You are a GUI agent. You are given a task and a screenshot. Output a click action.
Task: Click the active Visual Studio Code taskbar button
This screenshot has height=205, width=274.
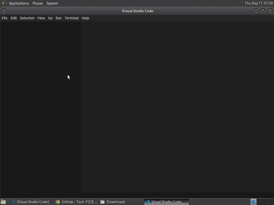[x=166, y=202]
